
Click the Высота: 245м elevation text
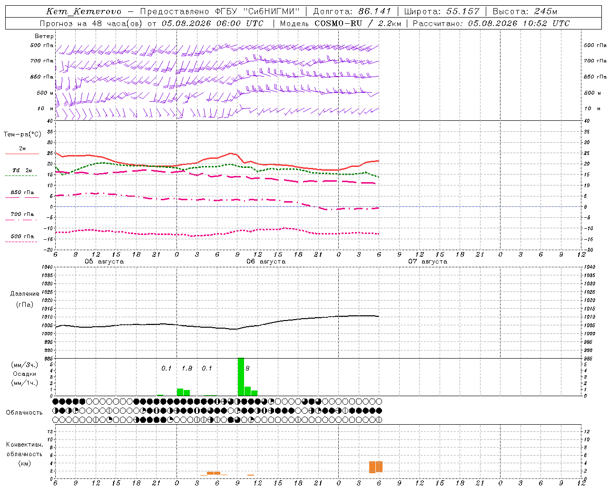[525, 11]
